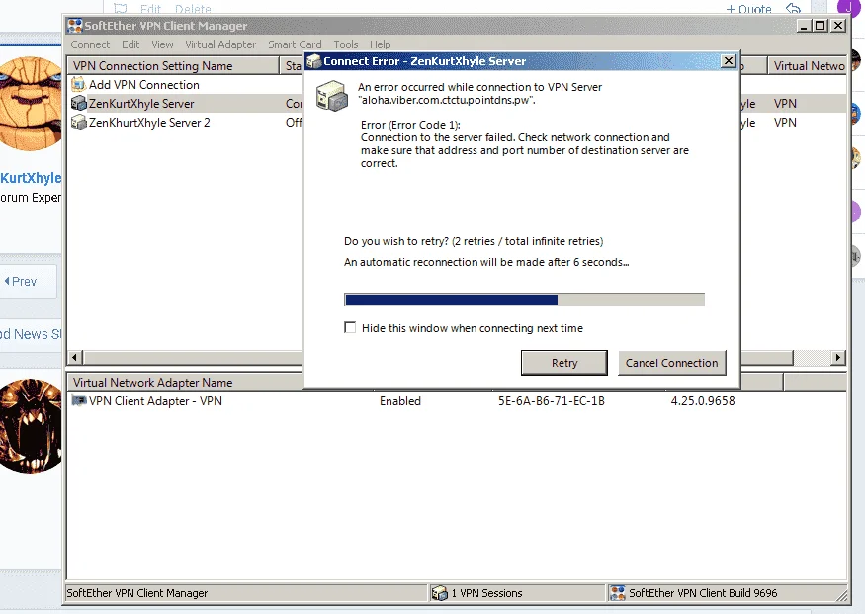Click the 1 VPN Sessions status text

[x=486, y=593]
